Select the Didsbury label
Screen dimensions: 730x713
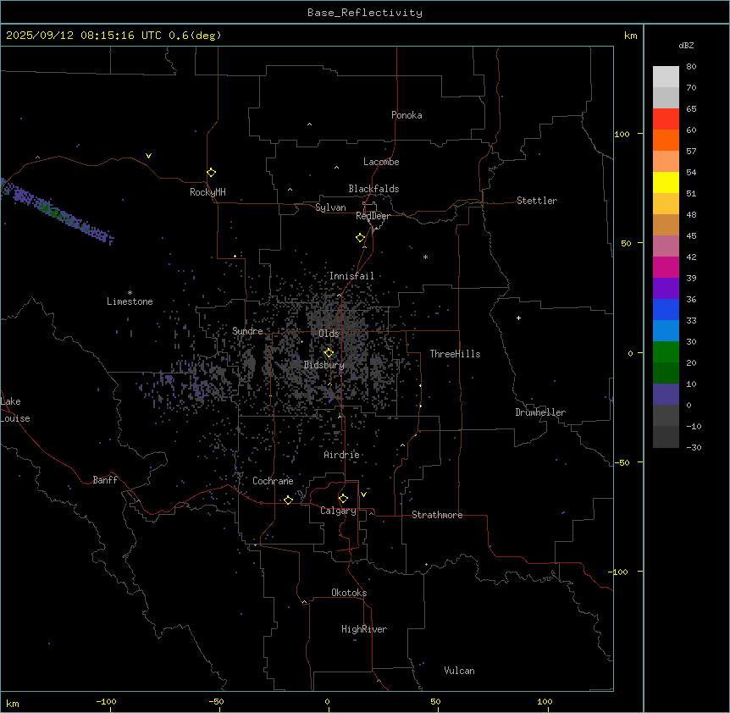click(x=324, y=365)
